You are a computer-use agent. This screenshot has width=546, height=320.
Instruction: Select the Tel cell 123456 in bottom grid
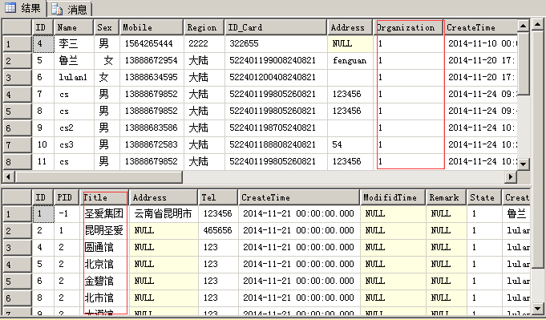[x=218, y=213]
